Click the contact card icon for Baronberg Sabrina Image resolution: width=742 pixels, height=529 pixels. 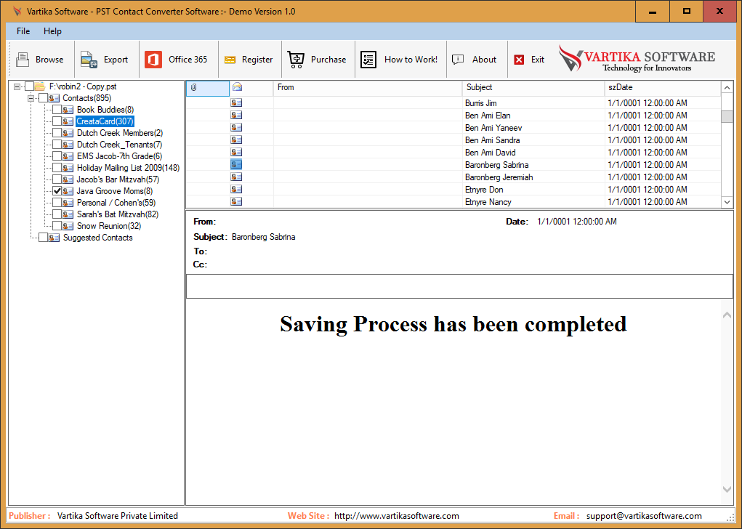[x=236, y=164]
